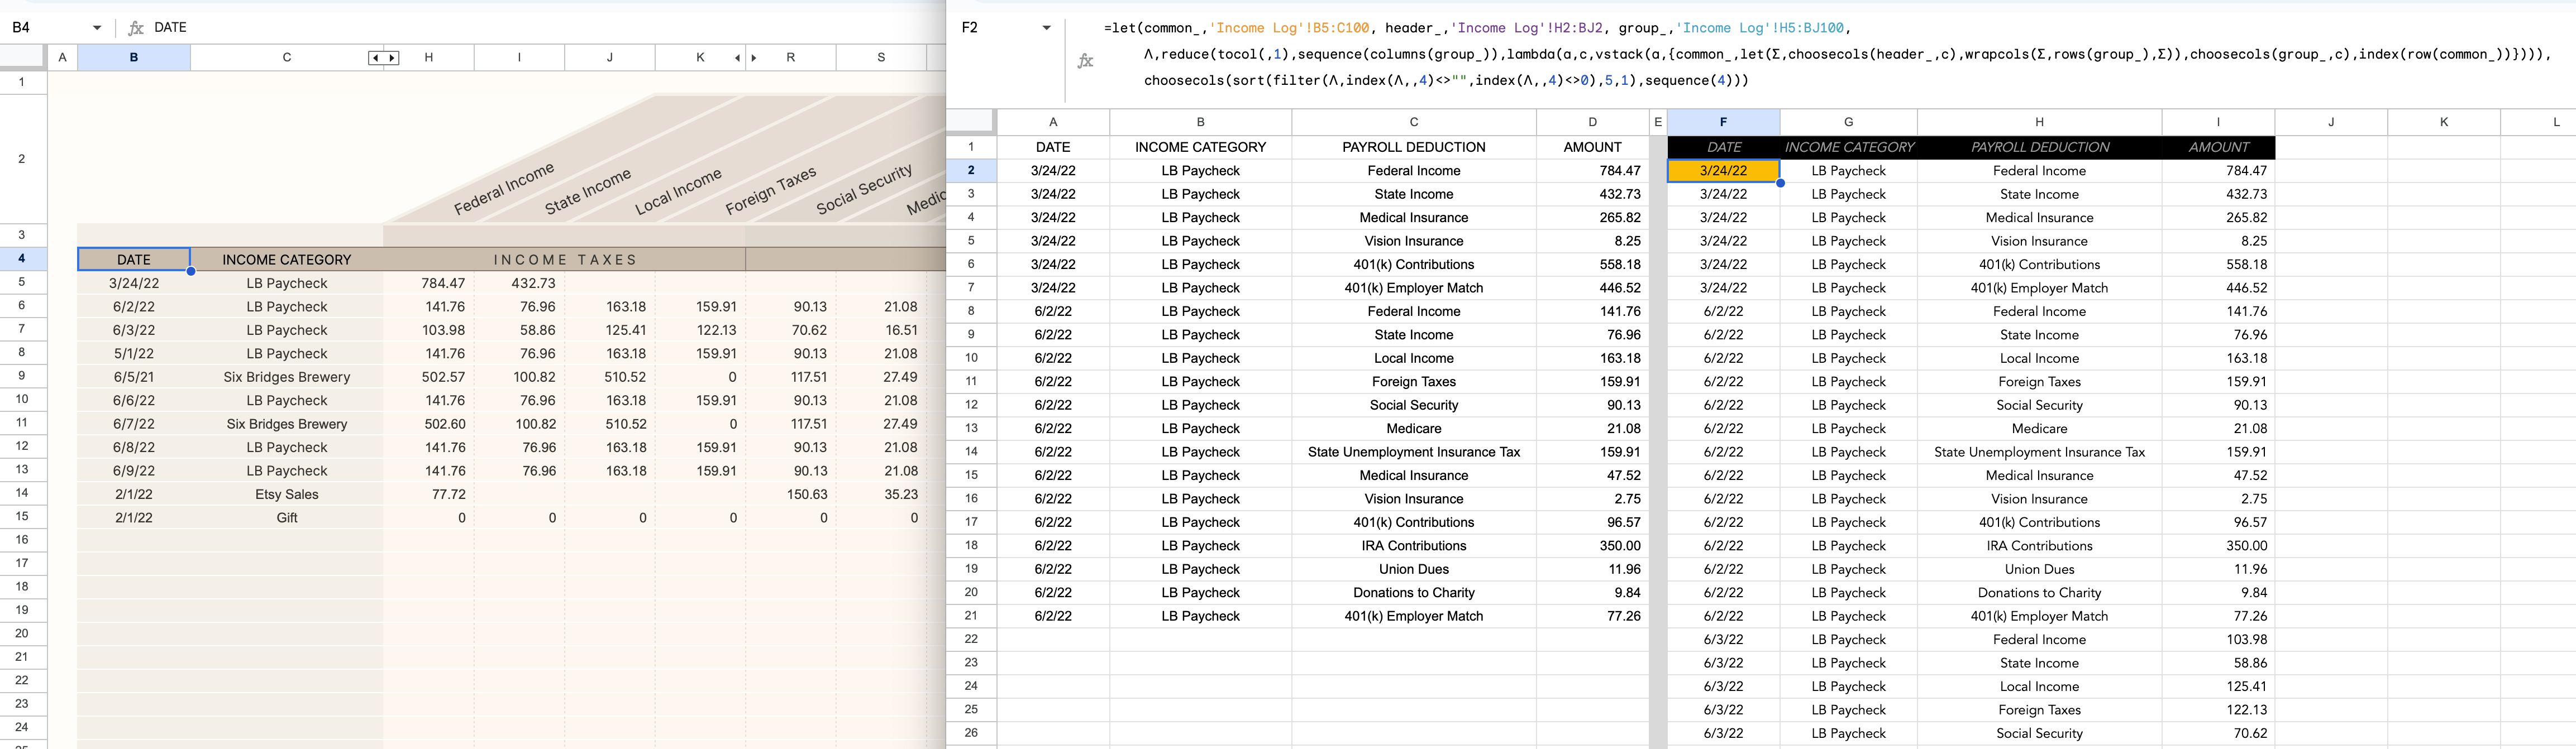Click left arrow next to column K header
This screenshot has height=749, width=2576.
pos(738,58)
